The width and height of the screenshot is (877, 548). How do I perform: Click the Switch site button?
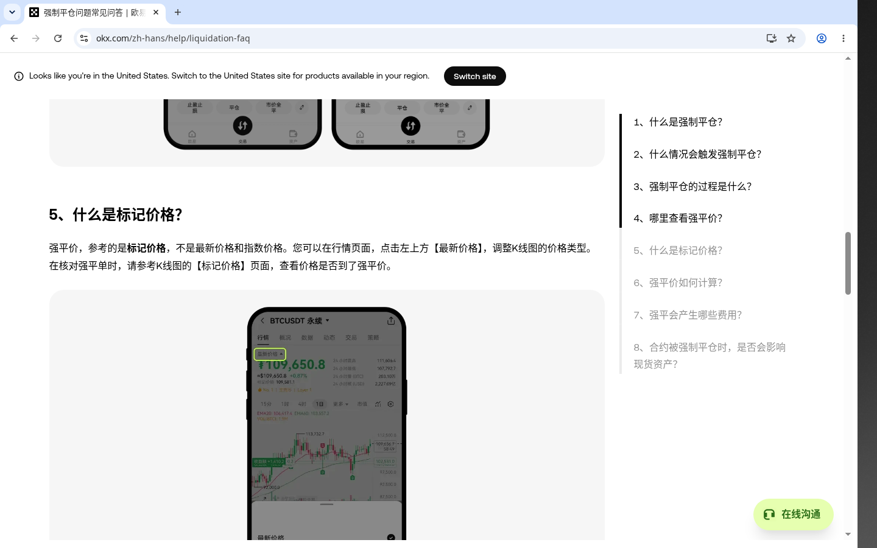[x=475, y=76]
